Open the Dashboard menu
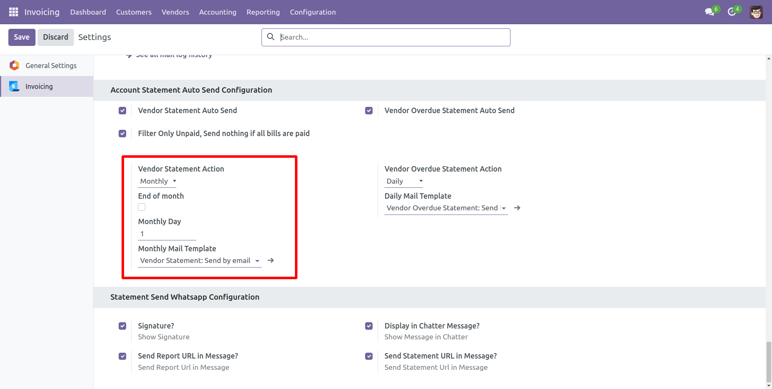Screen dimensions: 772x389 [x=88, y=12]
